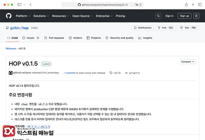Click the reader view icon in address bar
The image size is (205, 140).
140,5
